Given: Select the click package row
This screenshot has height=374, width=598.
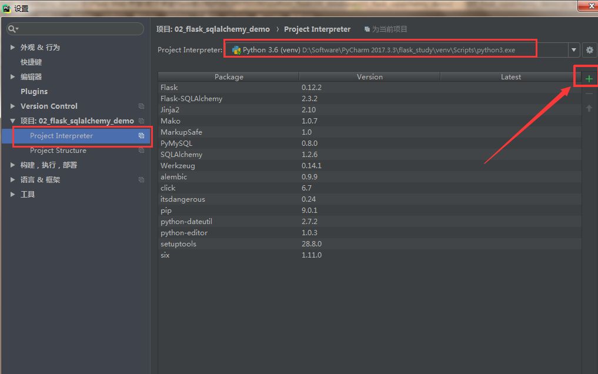Looking at the screenshot, I should click(369, 188).
